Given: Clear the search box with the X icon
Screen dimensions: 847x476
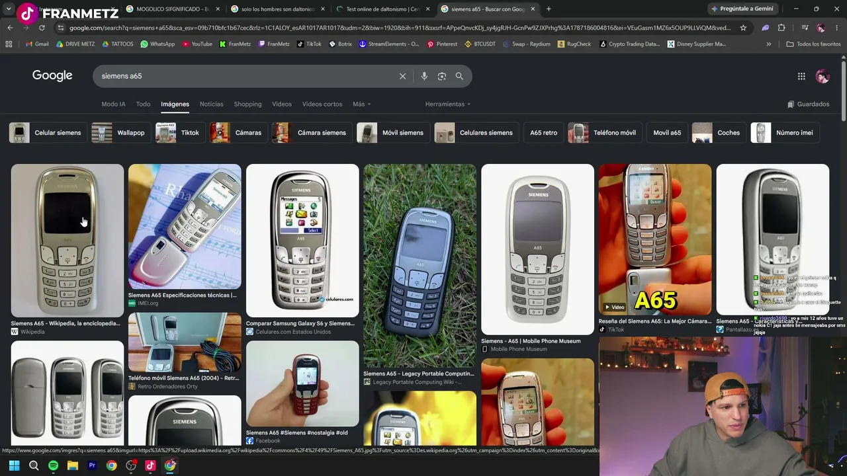Looking at the screenshot, I should (402, 76).
